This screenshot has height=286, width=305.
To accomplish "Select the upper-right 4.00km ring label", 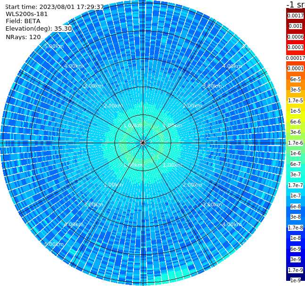I will 232,66.
